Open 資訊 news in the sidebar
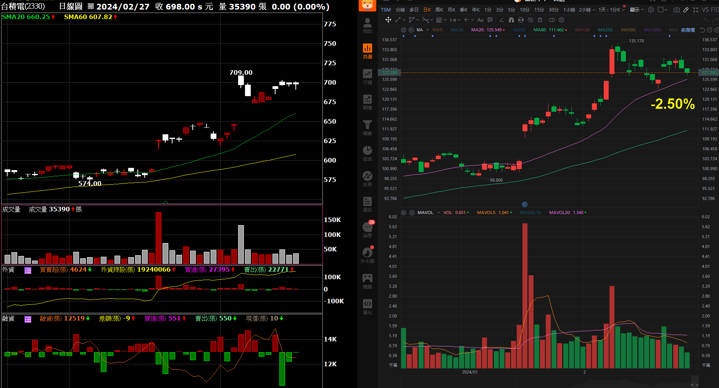Viewport: 719px width, 388px height. 367,204
